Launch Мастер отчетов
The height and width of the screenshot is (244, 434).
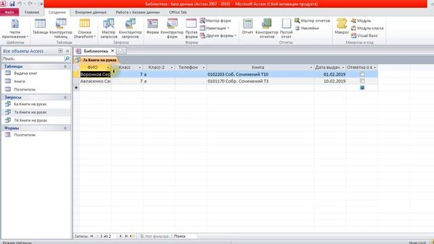tap(312, 21)
